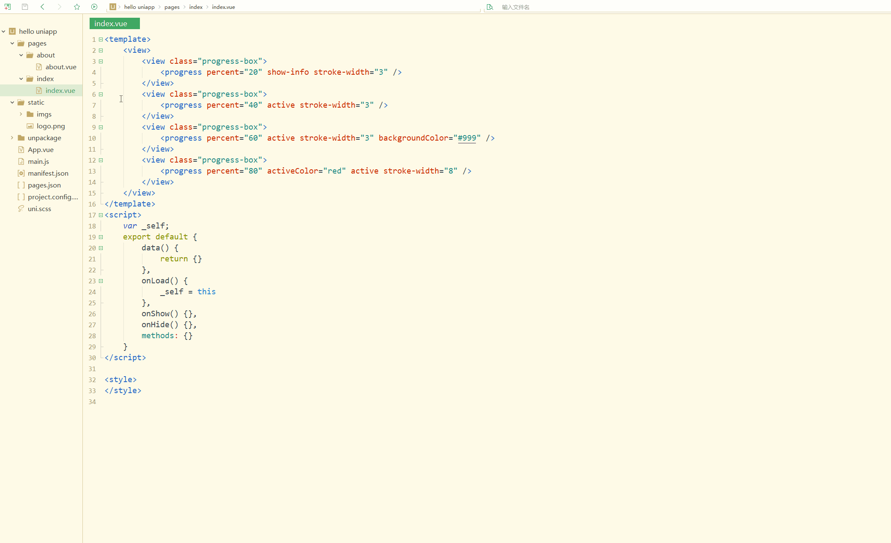Click the pages folder icon
Viewport: 891px width, 543px height.
coord(21,43)
